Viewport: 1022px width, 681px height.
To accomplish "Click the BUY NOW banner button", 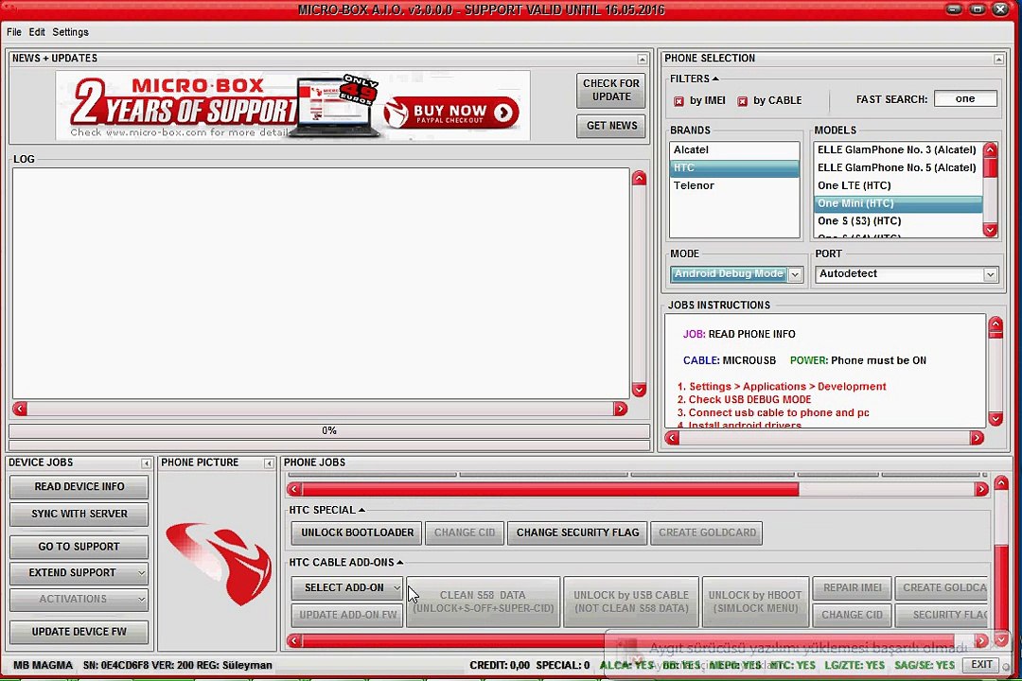I will click(x=452, y=113).
